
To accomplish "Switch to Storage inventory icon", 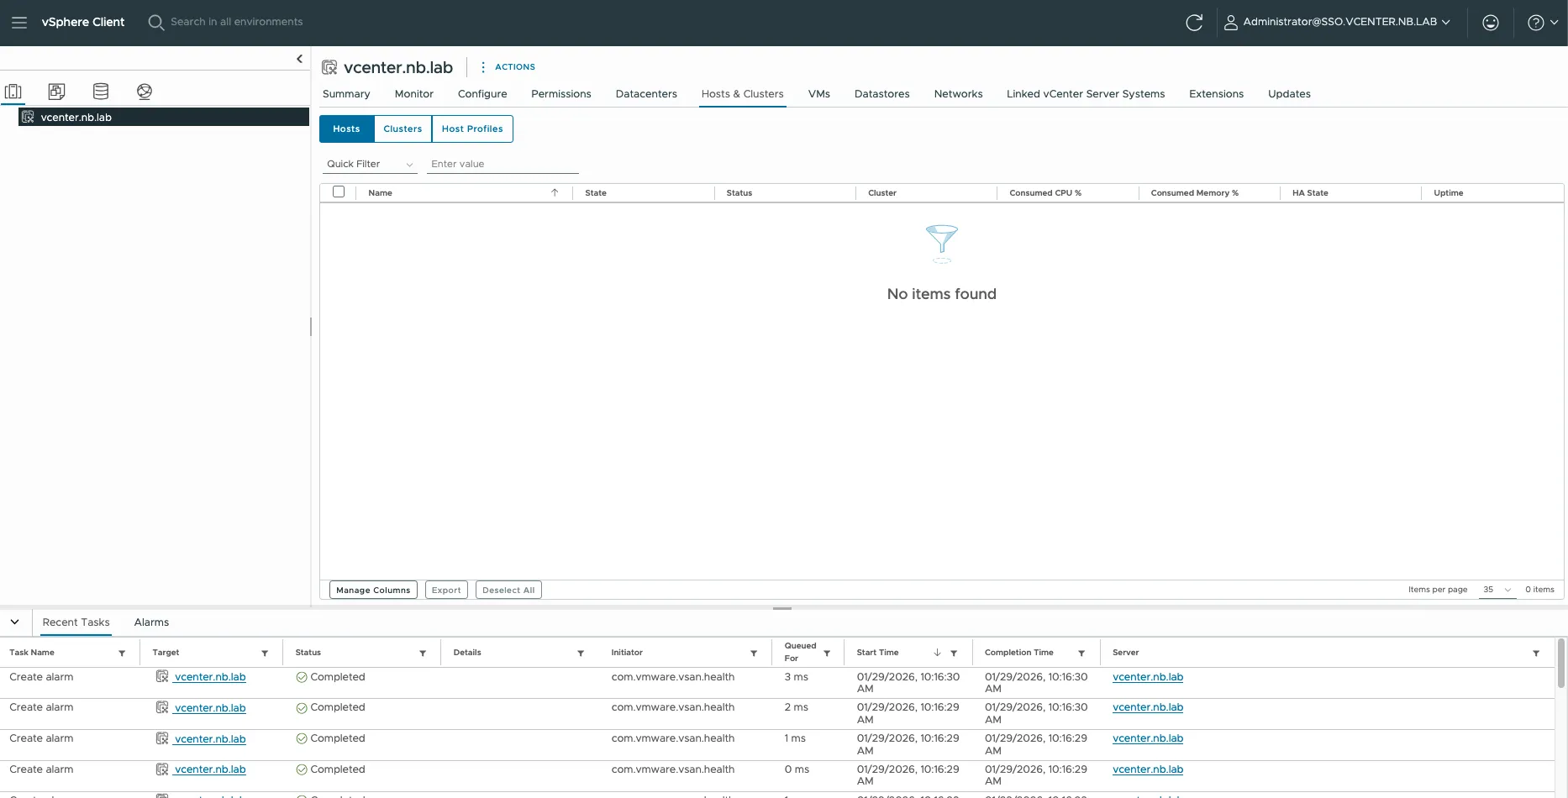I will (x=101, y=92).
